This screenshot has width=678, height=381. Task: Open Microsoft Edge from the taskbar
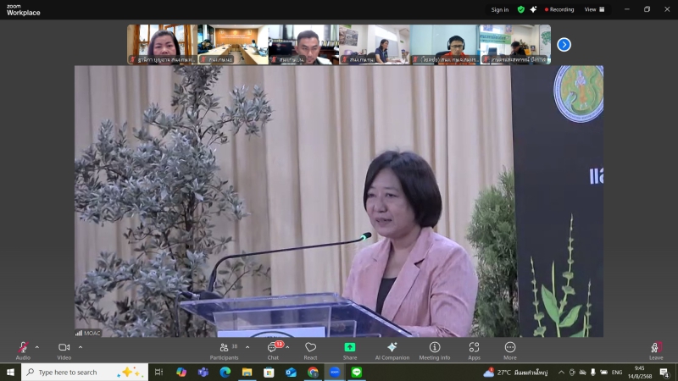(x=225, y=372)
